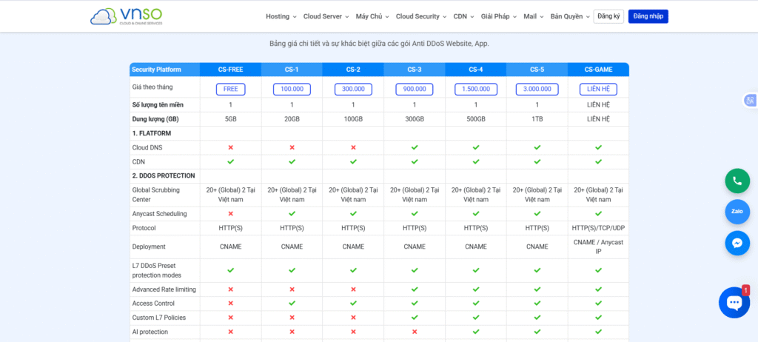758x342 pixels.
Task: Expand the Cloud Security dropdown menu
Action: 420,16
